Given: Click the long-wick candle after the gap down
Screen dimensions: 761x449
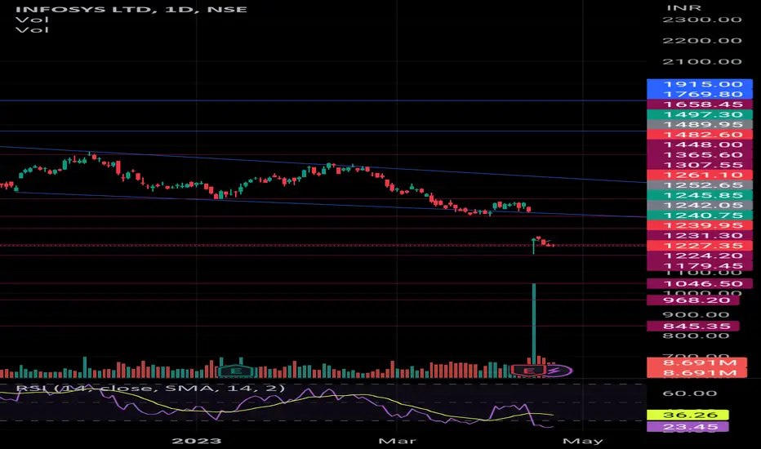Looking at the screenshot, I should [533, 246].
